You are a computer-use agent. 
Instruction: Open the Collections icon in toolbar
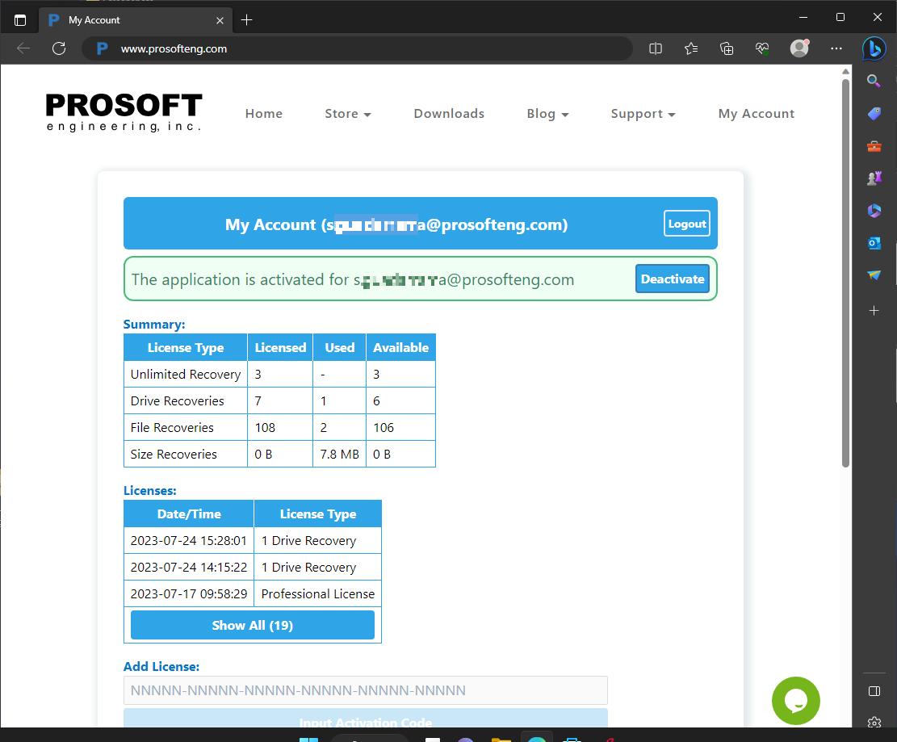727,48
